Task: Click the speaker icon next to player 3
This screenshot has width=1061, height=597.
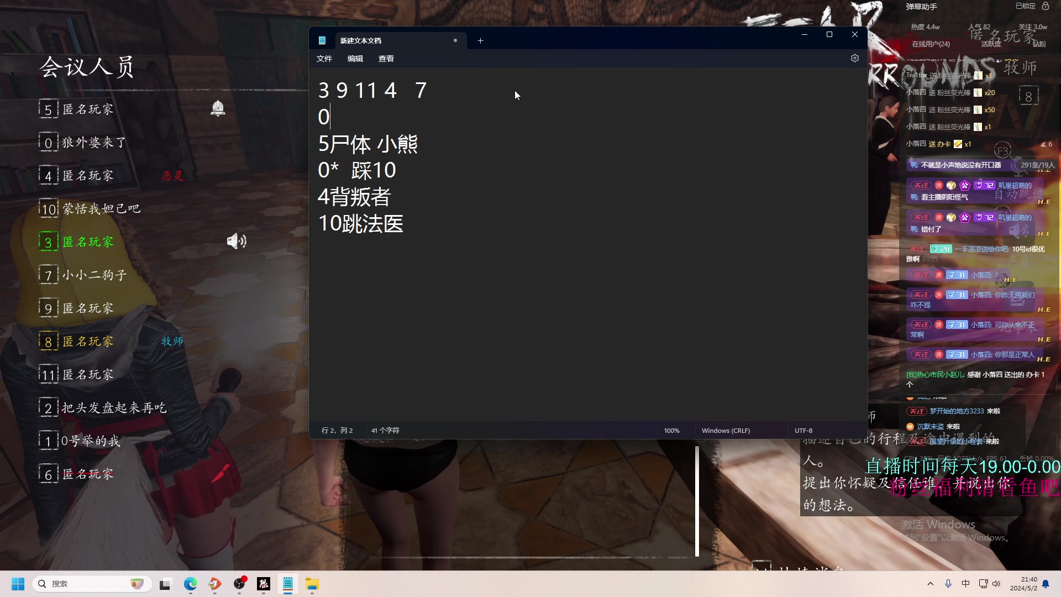Action: coord(237,241)
